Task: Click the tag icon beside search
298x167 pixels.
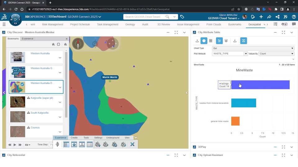Action: [182, 17]
